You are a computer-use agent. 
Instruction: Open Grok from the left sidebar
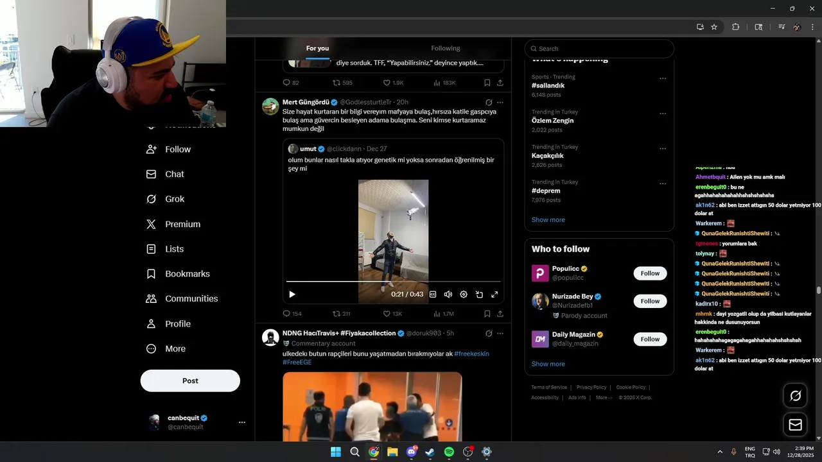pyautogui.click(x=165, y=199)
